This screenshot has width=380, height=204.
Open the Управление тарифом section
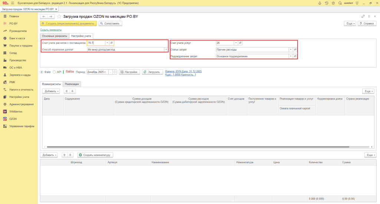(22, 126)
